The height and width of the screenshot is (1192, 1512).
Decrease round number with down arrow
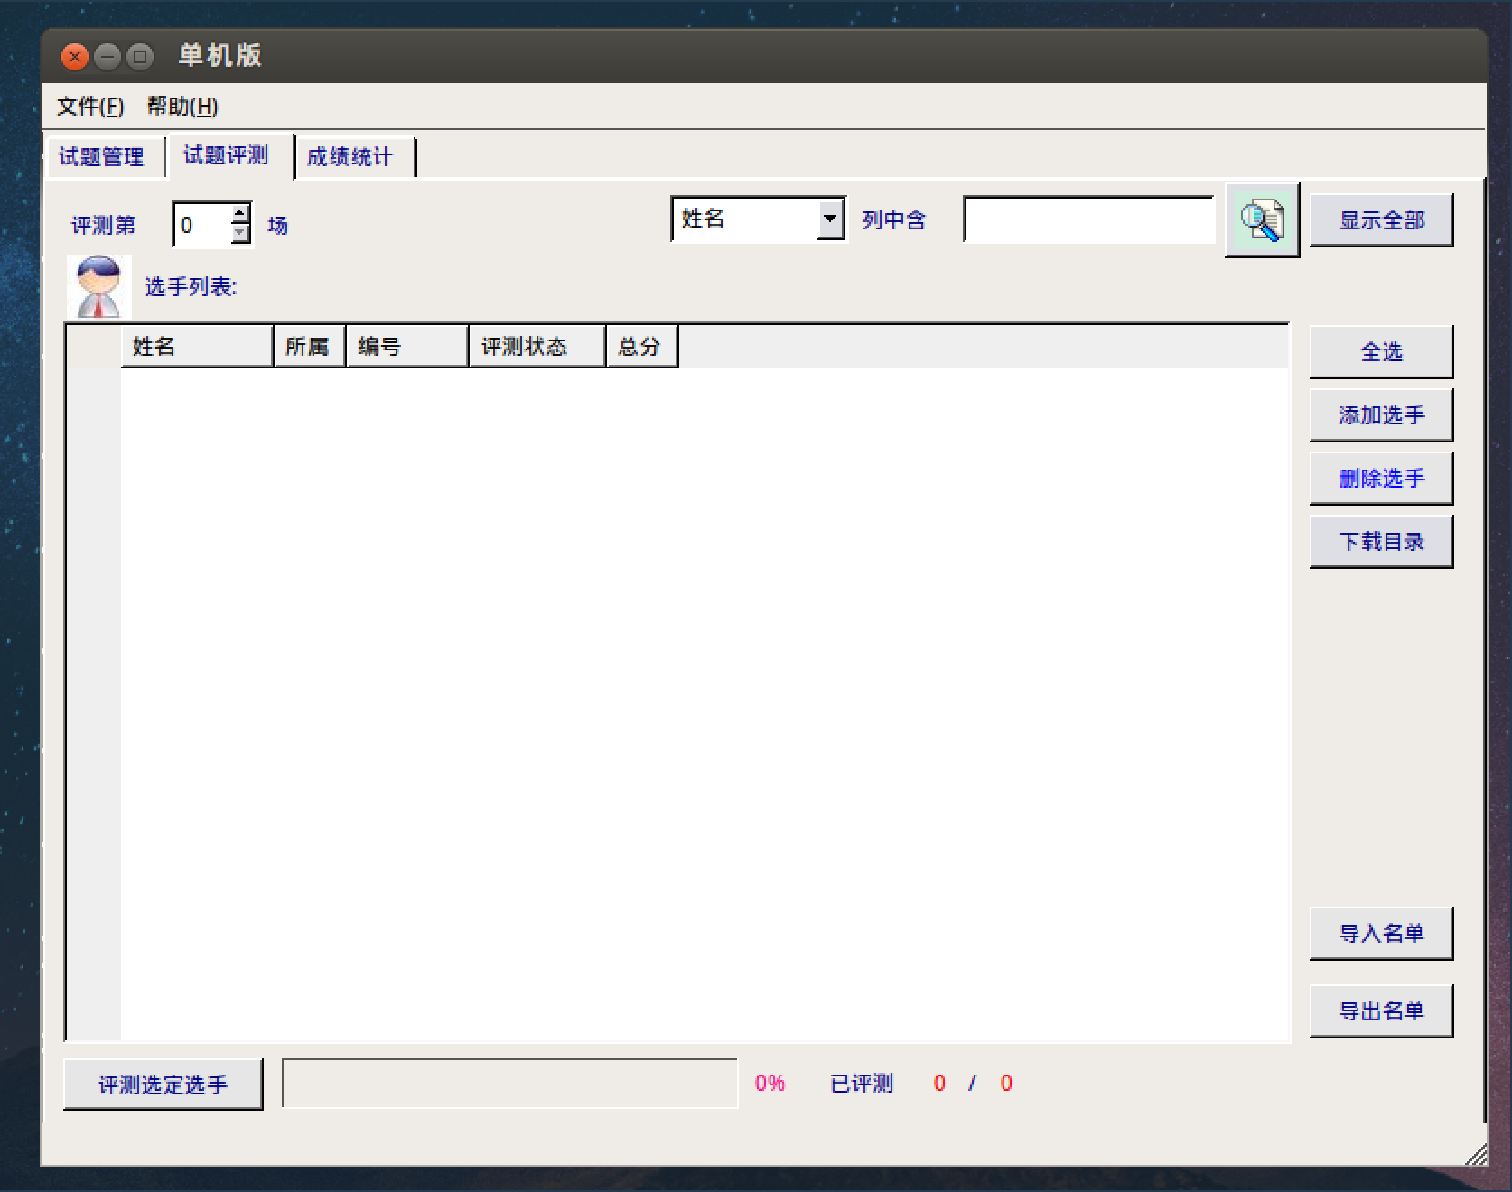(x=240, y=235)
